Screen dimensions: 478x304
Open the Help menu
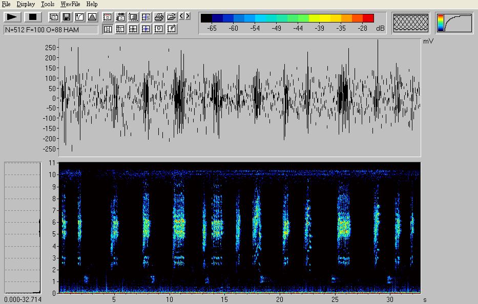pos(92,4)
